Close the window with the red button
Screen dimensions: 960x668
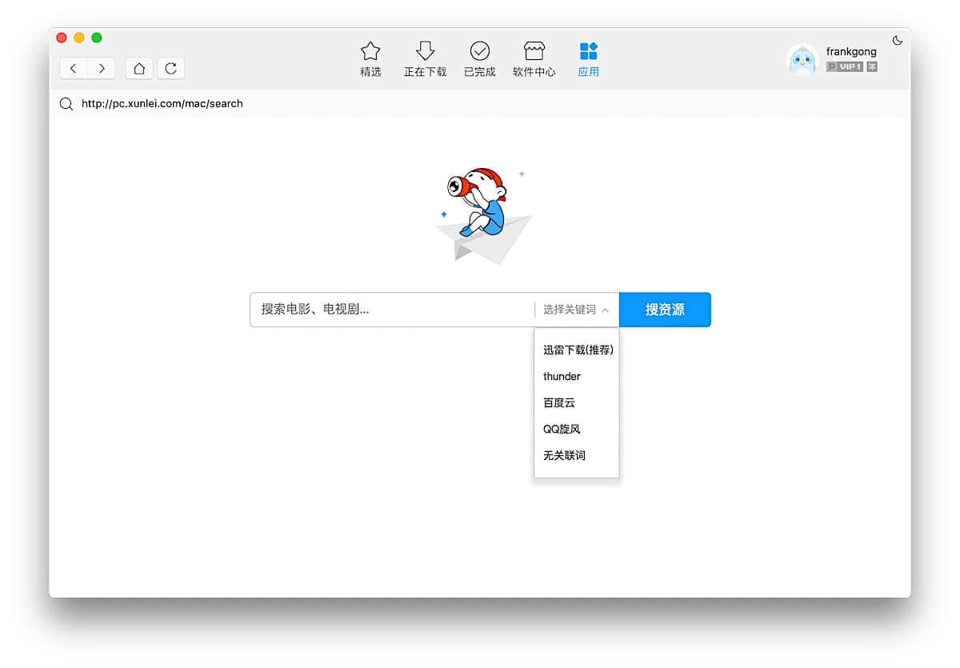click(62, 38)
